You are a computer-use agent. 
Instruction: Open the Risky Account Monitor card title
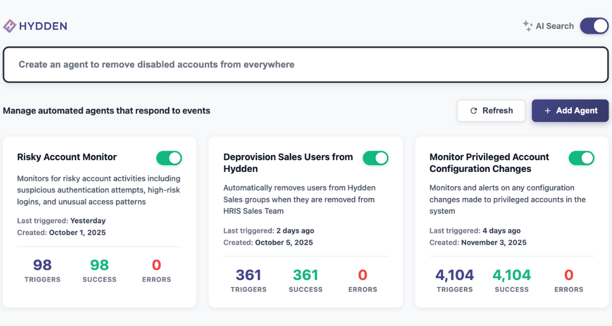click(x=67, y=157)
